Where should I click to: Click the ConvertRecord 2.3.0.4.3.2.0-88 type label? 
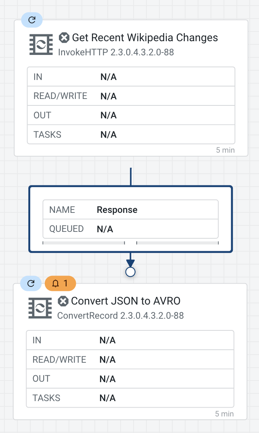pyautogui.click(x=121, y=315)
